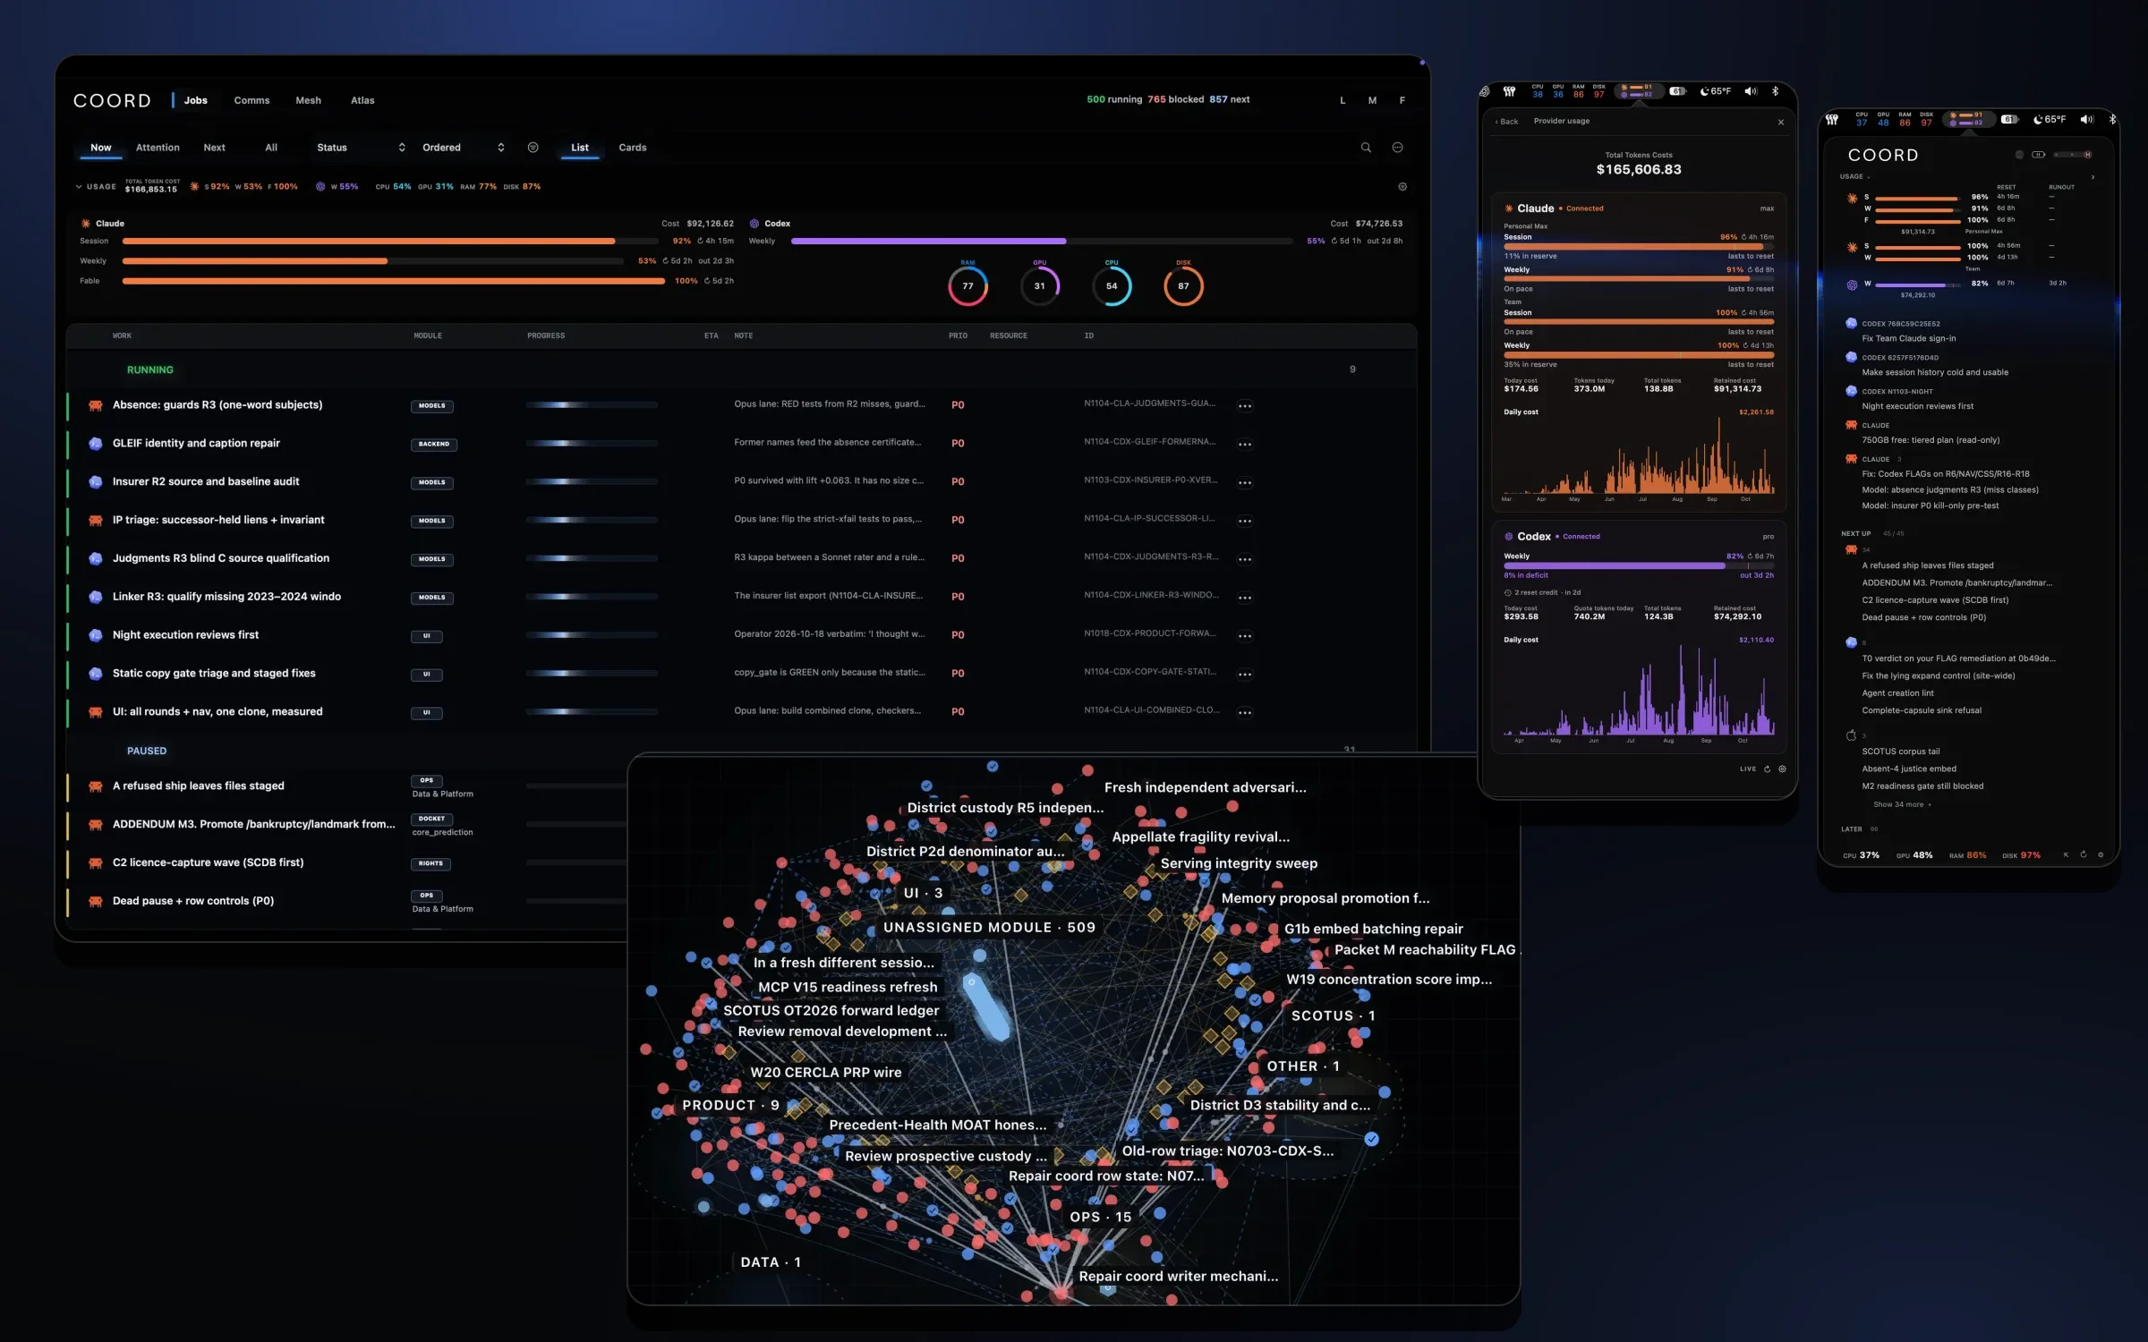
Task: Open row menu for Night execution reviews first
Action: click(1244, 636)
